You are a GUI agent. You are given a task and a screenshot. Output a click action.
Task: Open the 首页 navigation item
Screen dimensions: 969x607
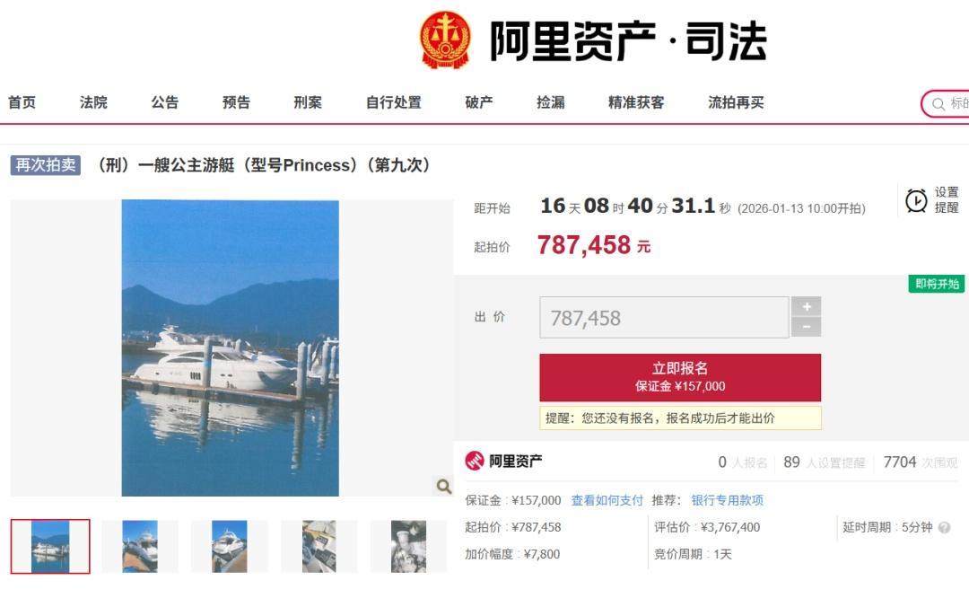pos(22,102)
